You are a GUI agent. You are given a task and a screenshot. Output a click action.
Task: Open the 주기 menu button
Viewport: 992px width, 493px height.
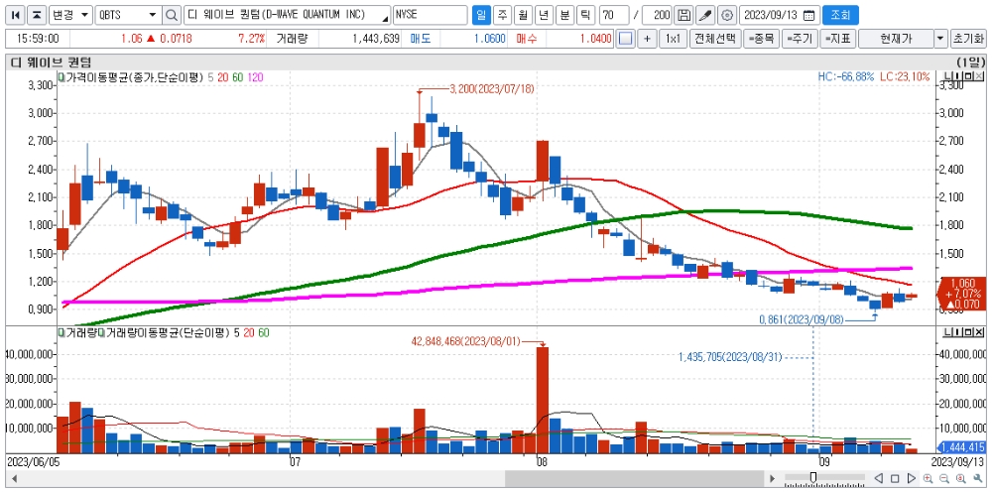click(799, 39)
